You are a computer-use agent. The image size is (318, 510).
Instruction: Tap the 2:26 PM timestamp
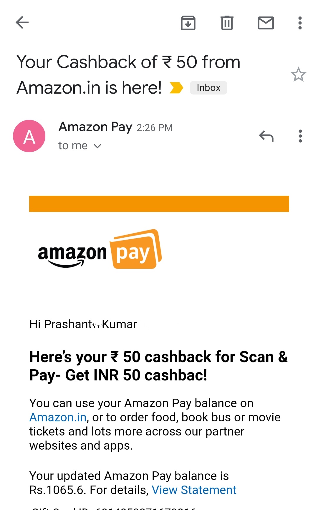click(155, 127)
